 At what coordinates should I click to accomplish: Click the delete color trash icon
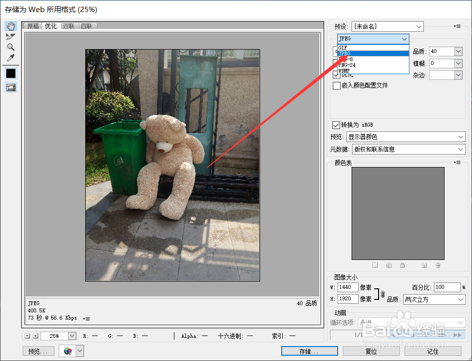[438, 265]
